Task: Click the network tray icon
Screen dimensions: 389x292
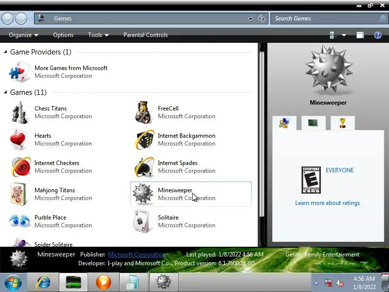Action: [328, 283]
